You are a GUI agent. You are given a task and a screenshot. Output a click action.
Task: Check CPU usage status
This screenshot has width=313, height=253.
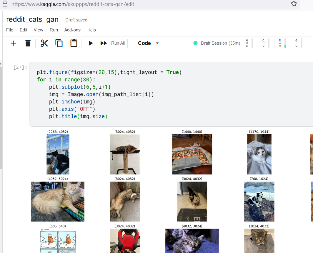264,43
